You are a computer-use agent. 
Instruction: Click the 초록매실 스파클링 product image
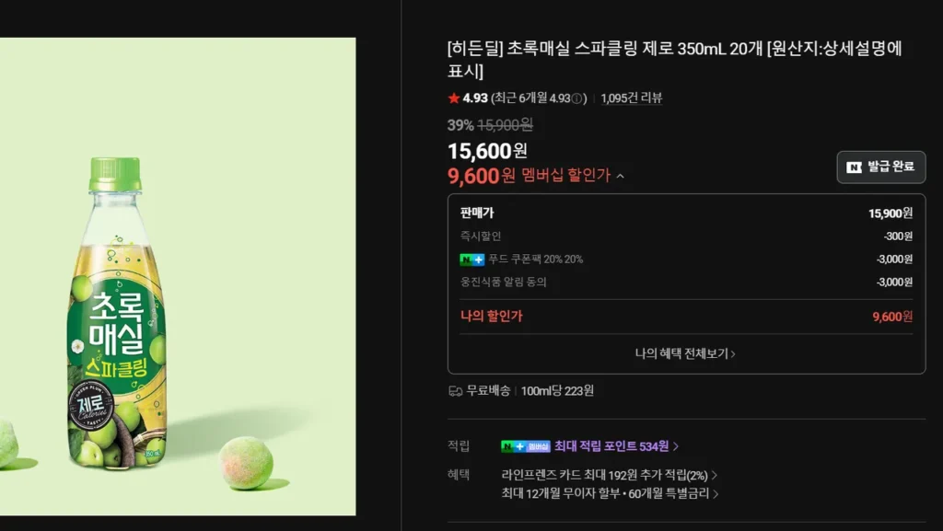tap(178, 276)
